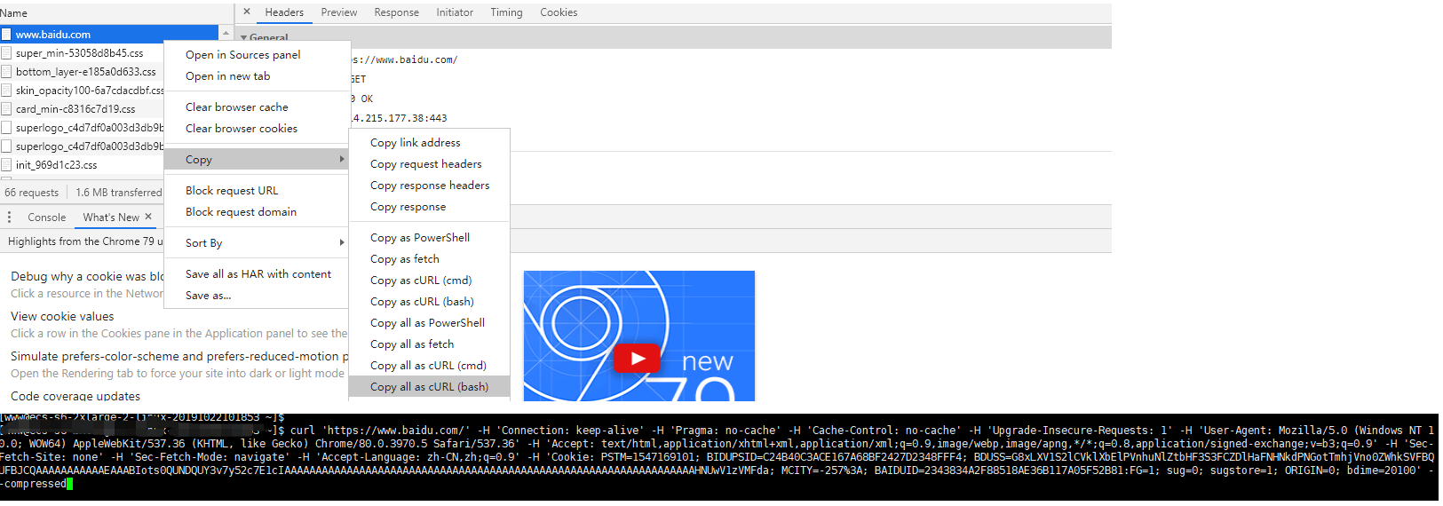Click Block request domain

pos(241,212)
